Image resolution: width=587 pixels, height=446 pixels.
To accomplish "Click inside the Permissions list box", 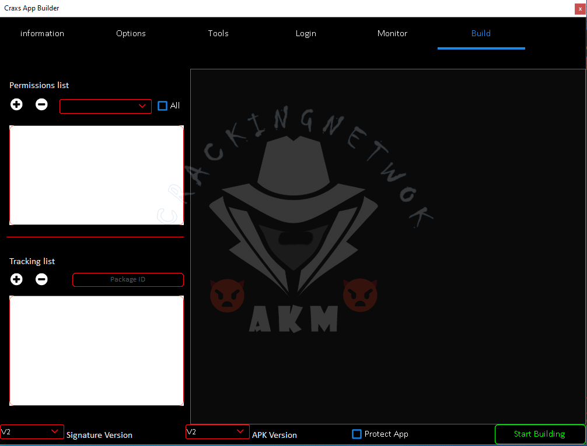I will pos(96,175).
